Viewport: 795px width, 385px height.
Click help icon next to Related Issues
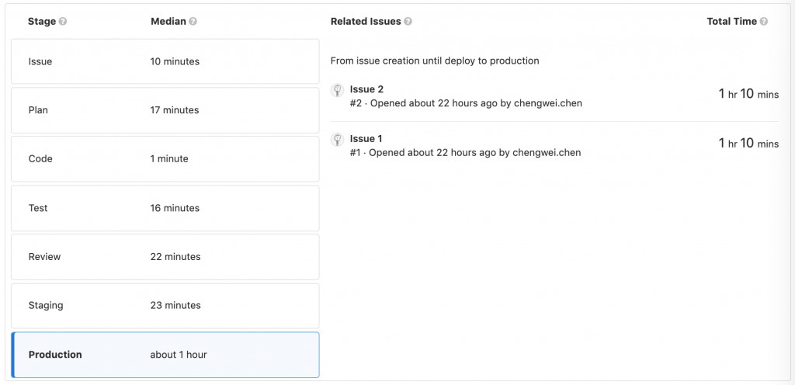point(408,22)
